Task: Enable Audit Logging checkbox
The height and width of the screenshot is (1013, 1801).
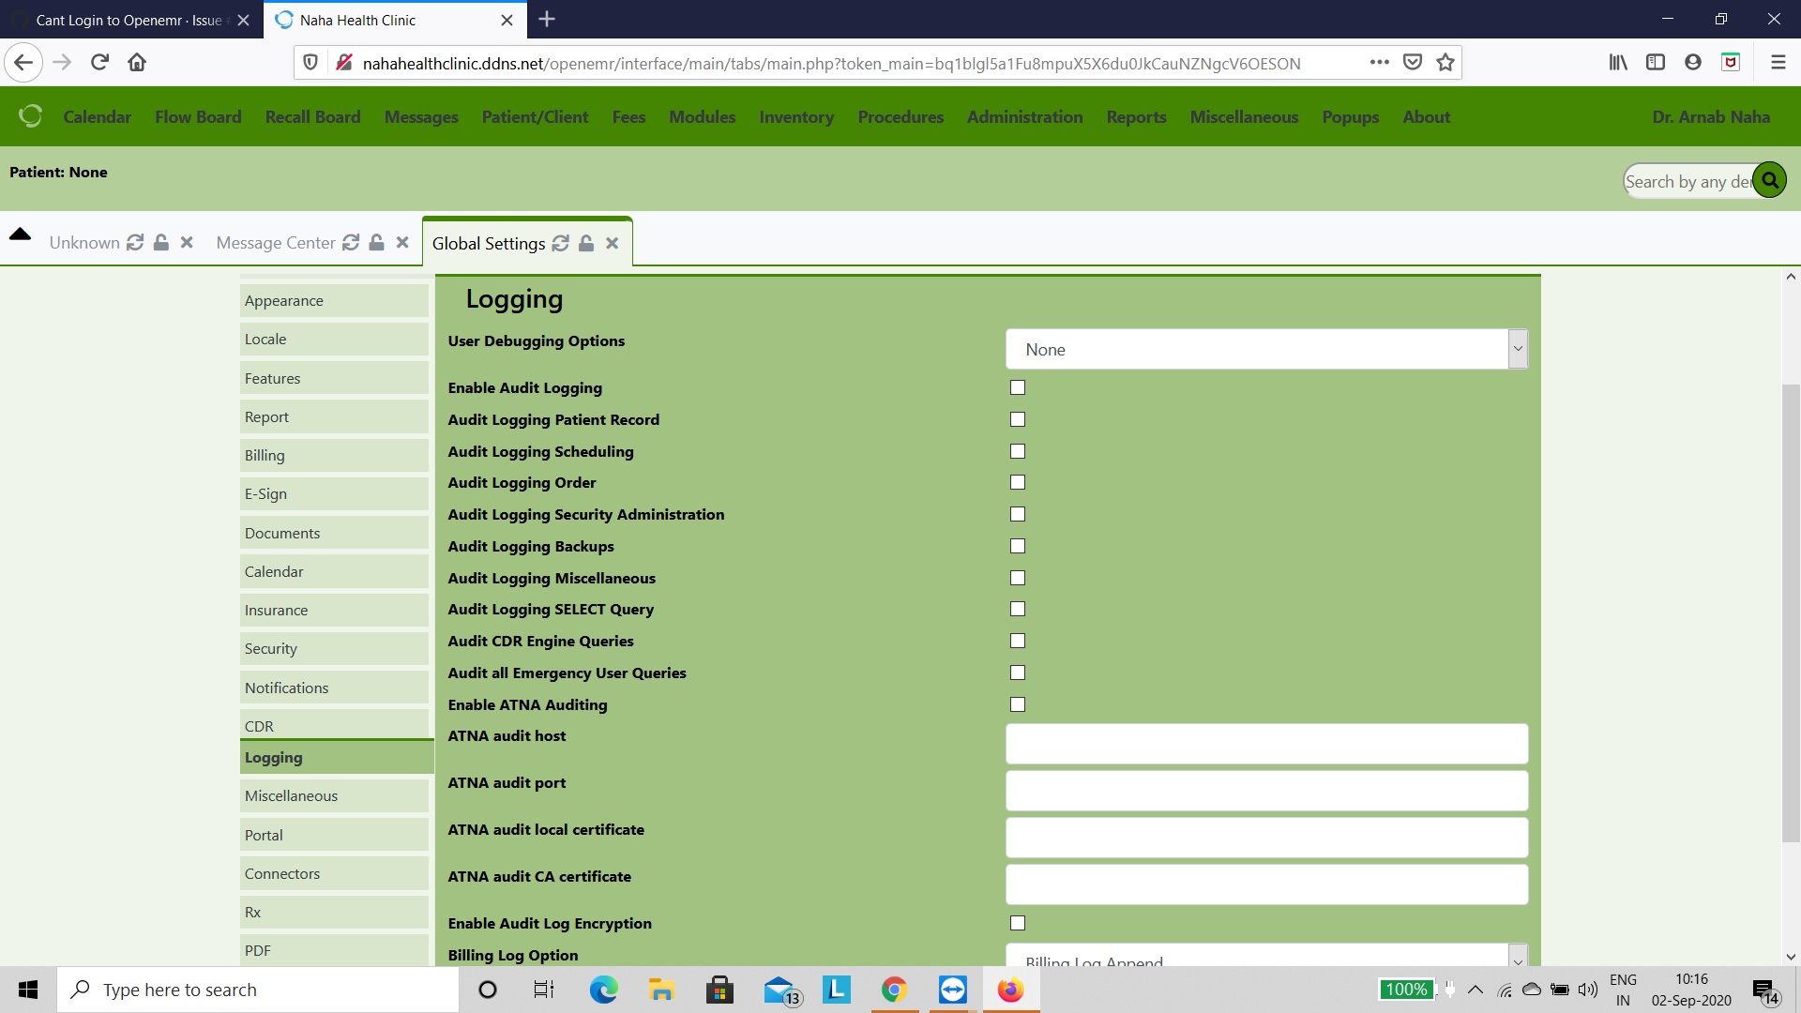Action: [1018, 387]
